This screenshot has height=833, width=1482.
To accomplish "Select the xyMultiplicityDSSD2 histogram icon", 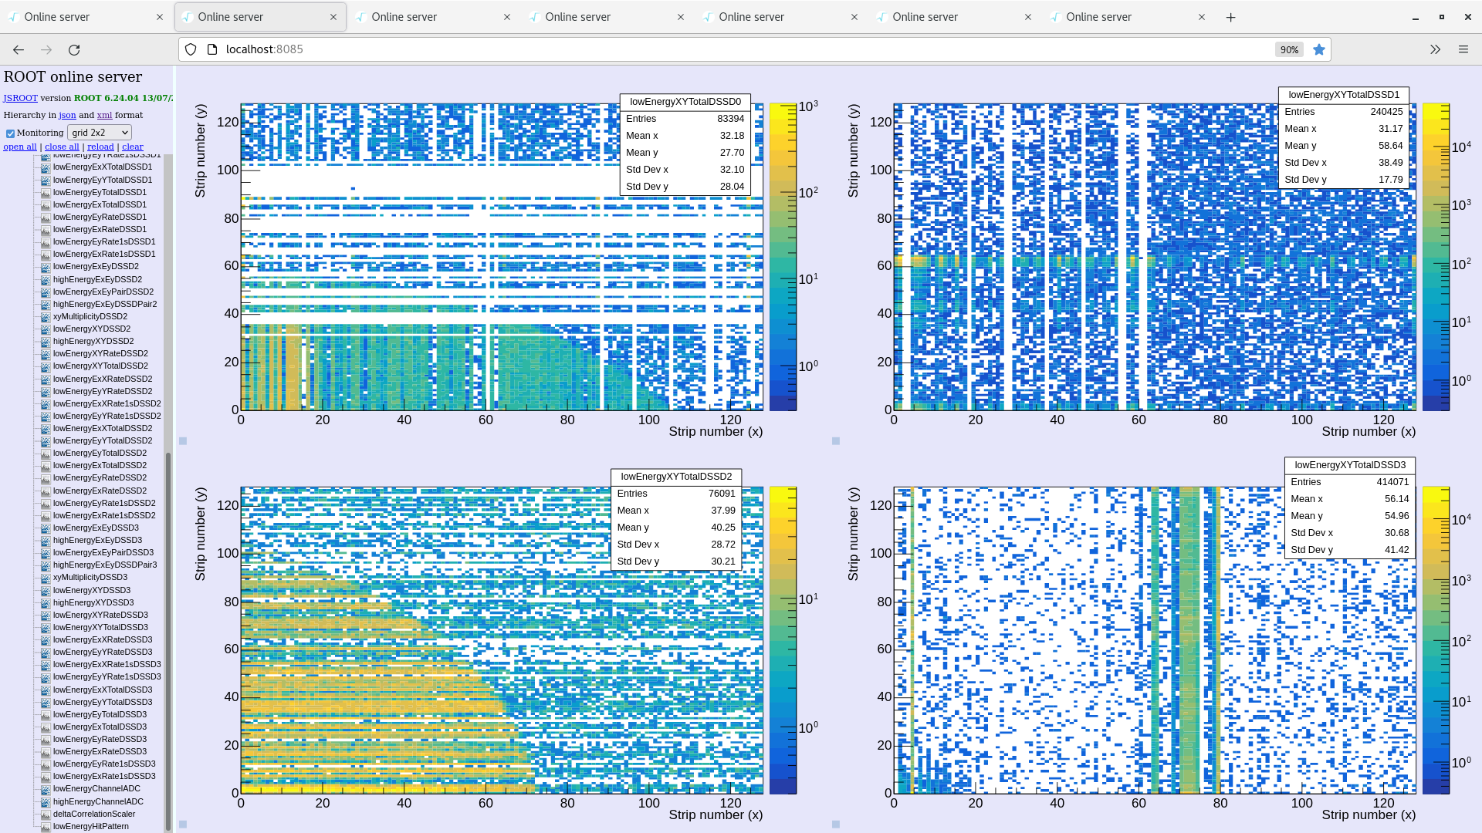I will click(45, 316).
